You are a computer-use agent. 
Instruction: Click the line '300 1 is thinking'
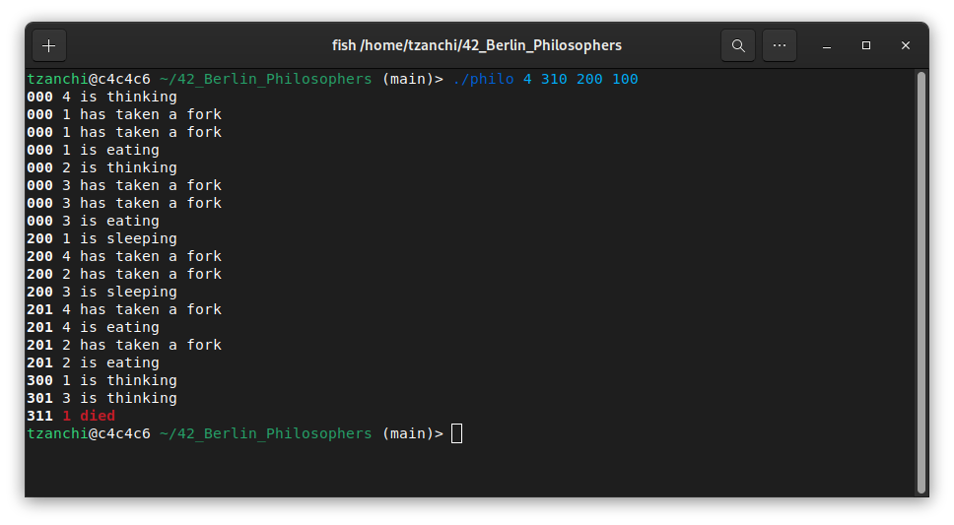point(102,380)
